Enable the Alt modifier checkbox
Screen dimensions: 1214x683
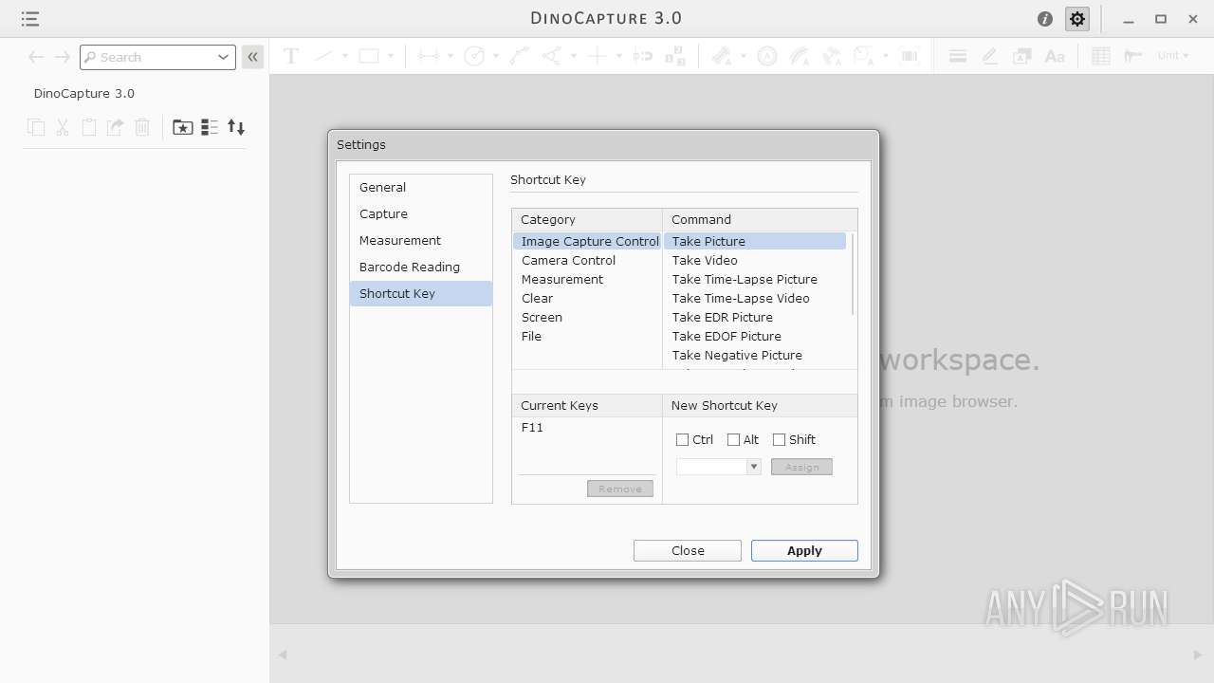[x=733, y=439]
